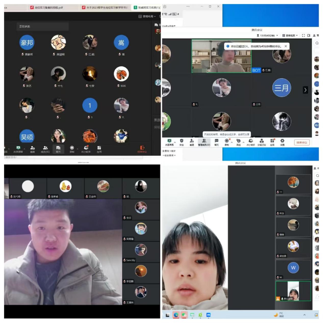This screenshot has height=323, width=323.
Task: Toggle 录制 recording in the dark toolbar
Action: [72, 149]
